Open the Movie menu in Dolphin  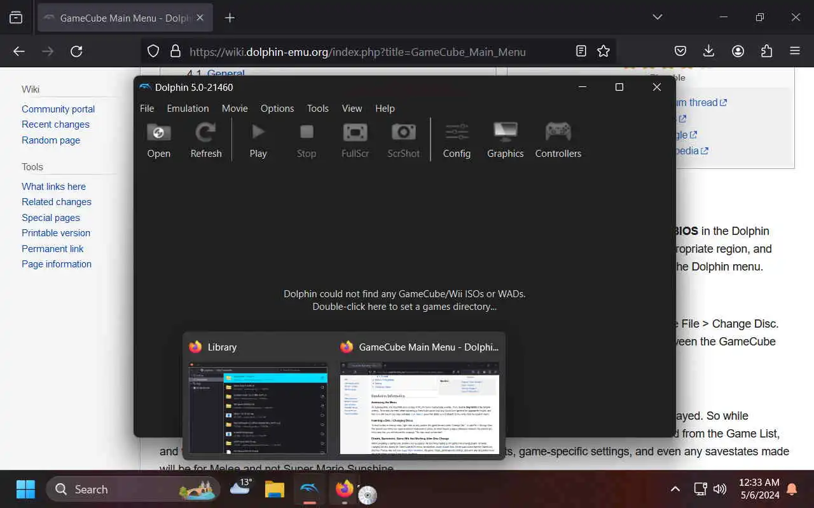[235, 109]
